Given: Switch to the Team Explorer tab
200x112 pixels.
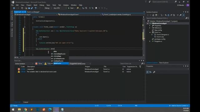Looking at the screenshot, I should pos(164,63).
